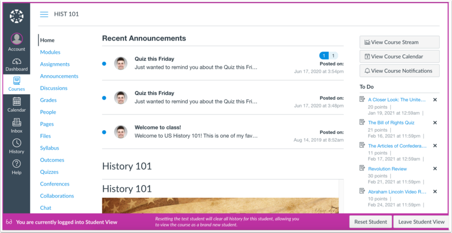Open the History clock icon
Screen dimensions: 452x233
(16, 143)
